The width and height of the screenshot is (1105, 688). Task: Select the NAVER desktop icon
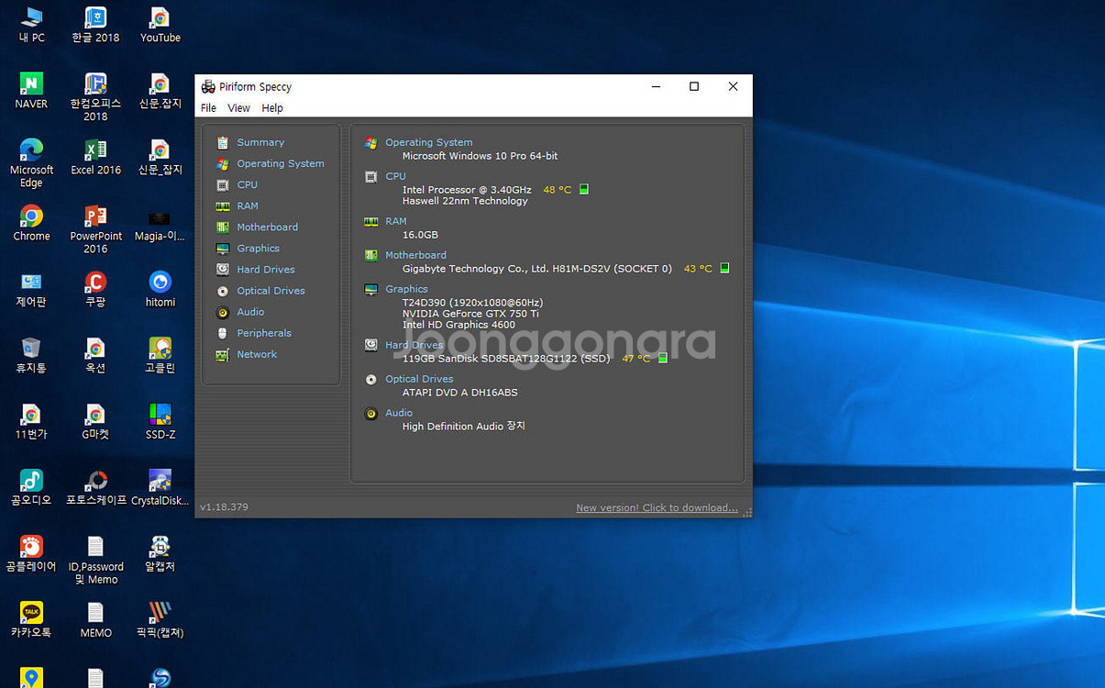[31, 91]
